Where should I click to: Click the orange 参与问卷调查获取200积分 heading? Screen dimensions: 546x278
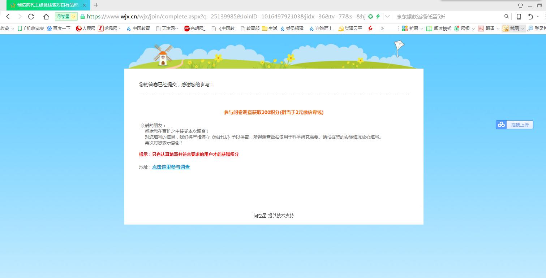274,112
